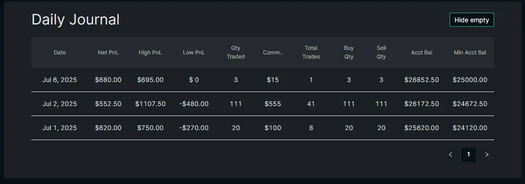Click the Total Trades column header

click(311, 53)
